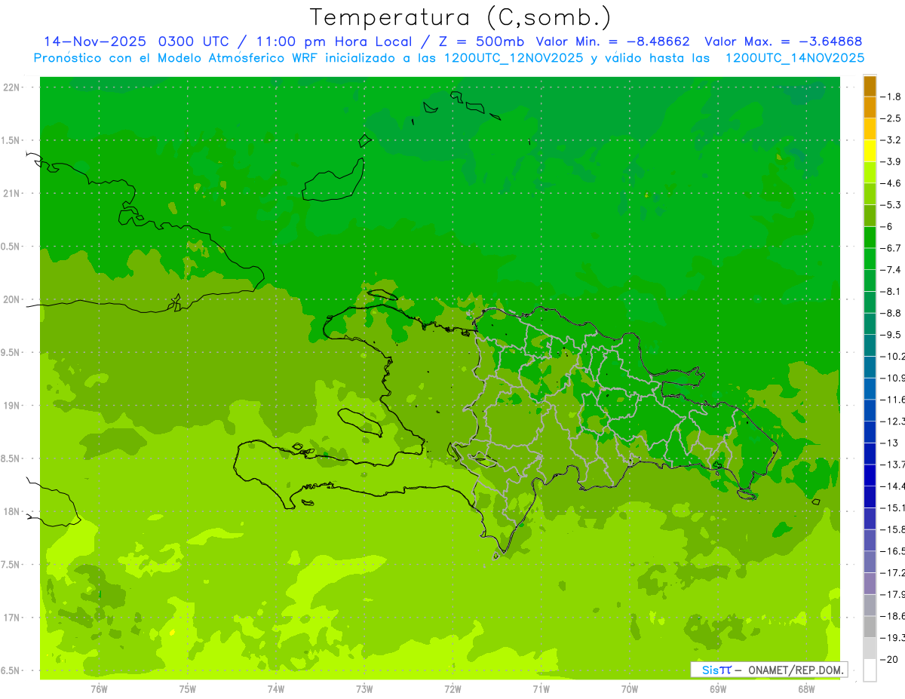Click the "Z = 500mb" level text
This screenshot has width=905, height=699.
click(483, 41)
